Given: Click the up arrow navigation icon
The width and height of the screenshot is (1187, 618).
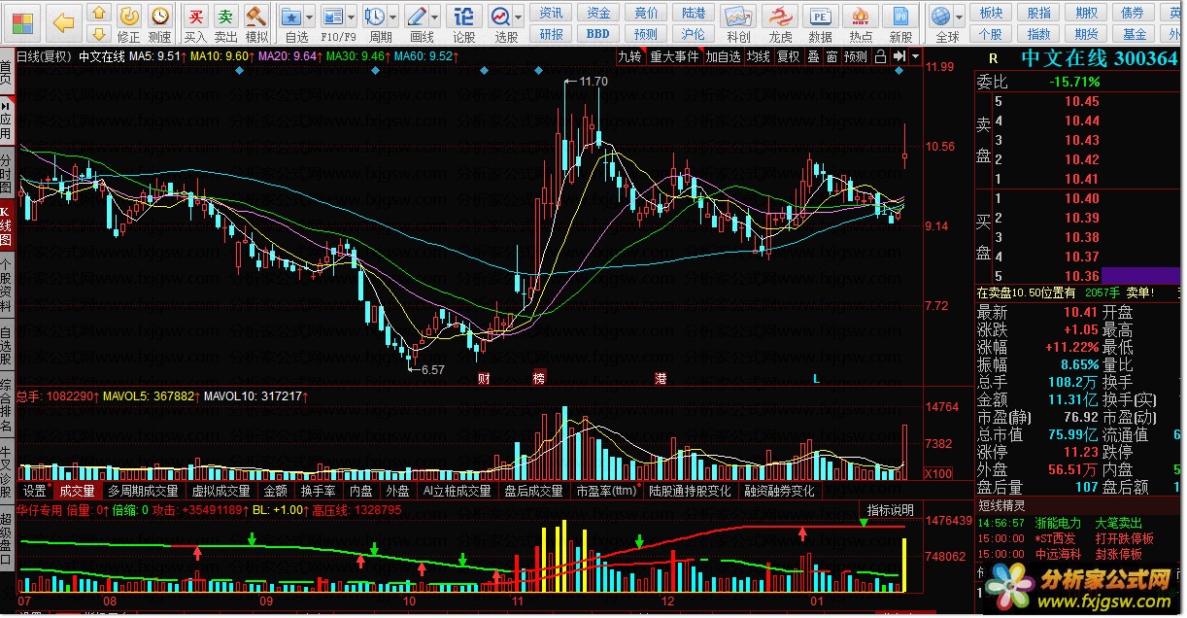Looking at the screenshot, I should (99, 13).
